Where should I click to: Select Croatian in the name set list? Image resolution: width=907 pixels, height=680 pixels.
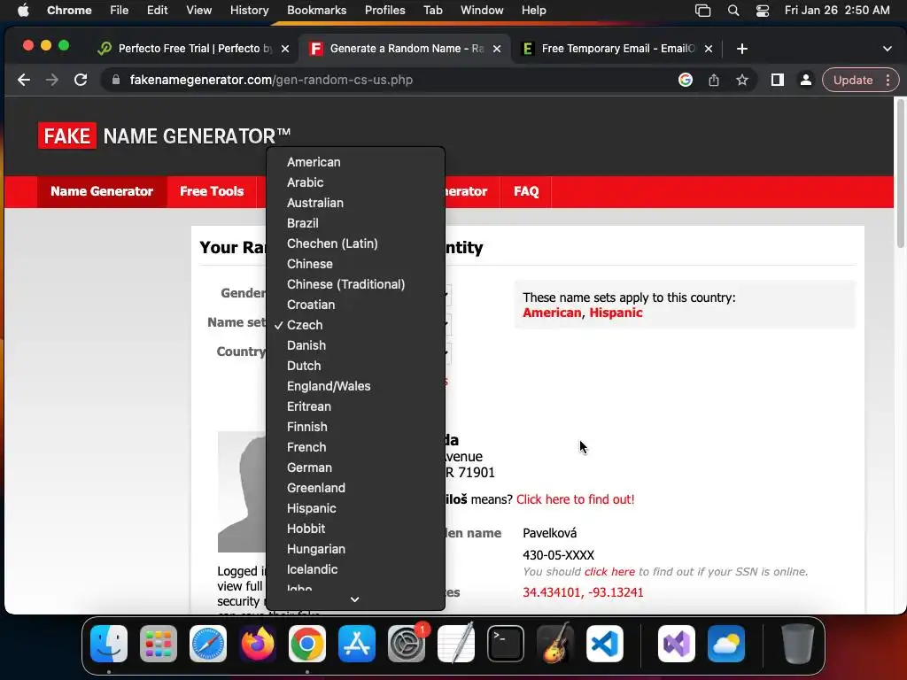(x=355, y=305)
